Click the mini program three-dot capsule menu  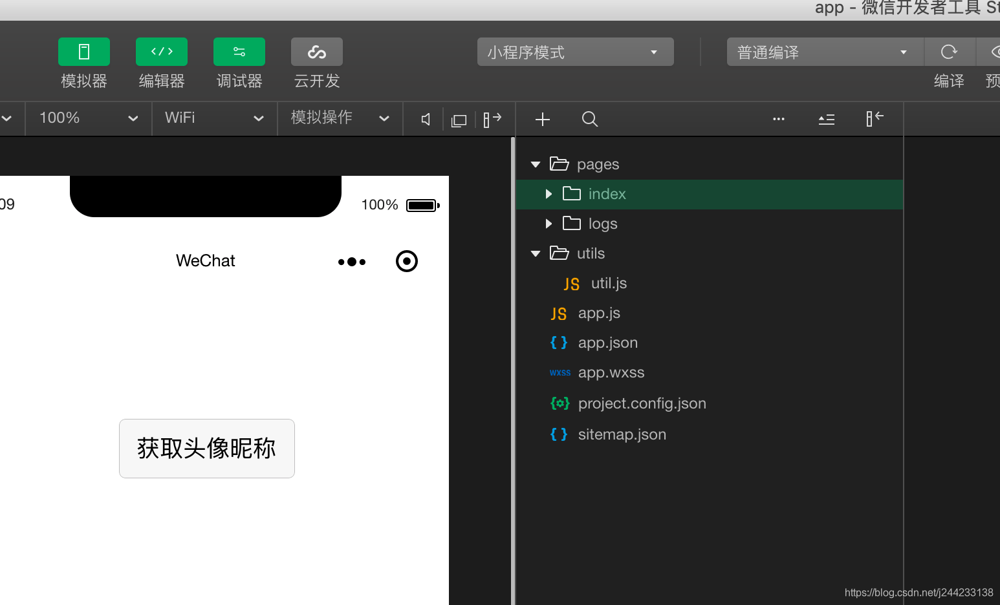pos(352,262)
